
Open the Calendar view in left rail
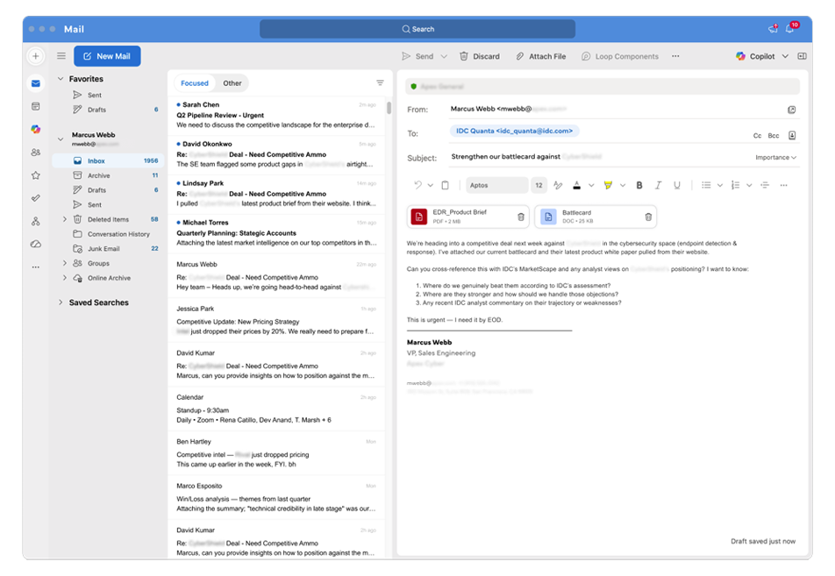(x=35, y=106)
